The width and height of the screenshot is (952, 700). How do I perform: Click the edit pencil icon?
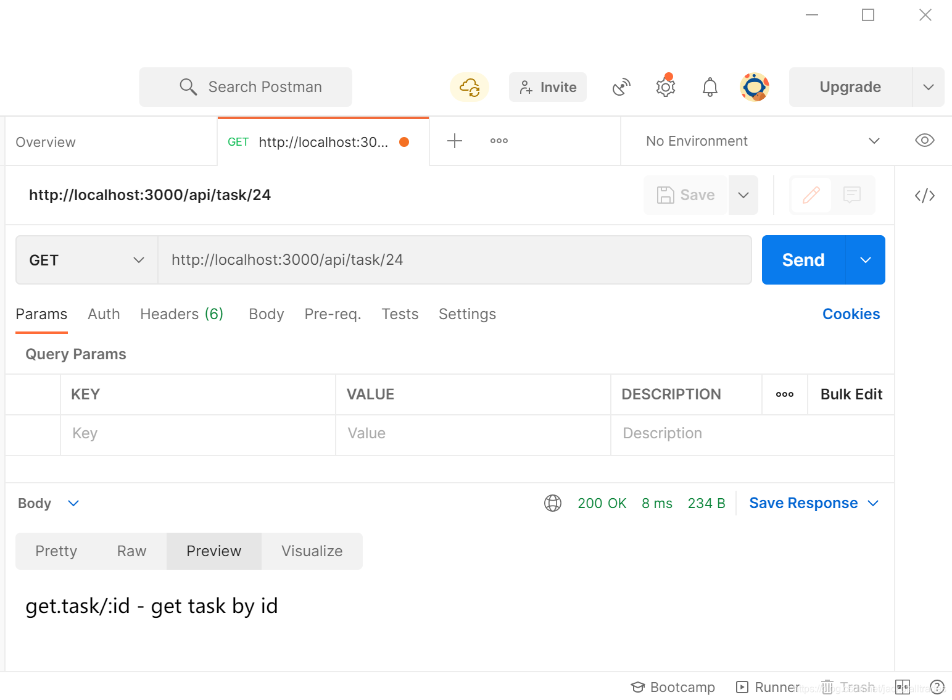811,195
